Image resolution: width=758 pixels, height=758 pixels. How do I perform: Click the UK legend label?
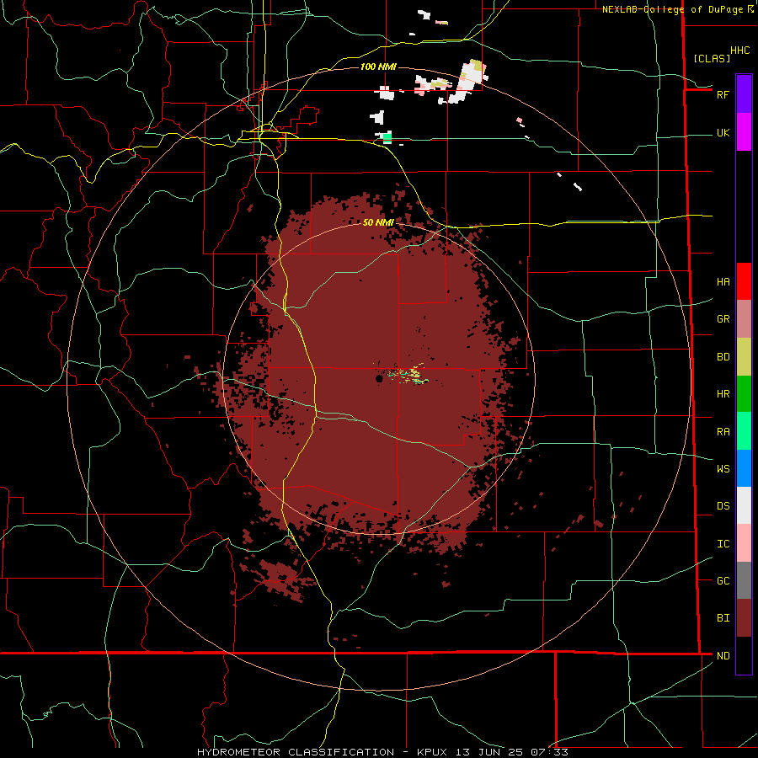click(x=723, y=133)
